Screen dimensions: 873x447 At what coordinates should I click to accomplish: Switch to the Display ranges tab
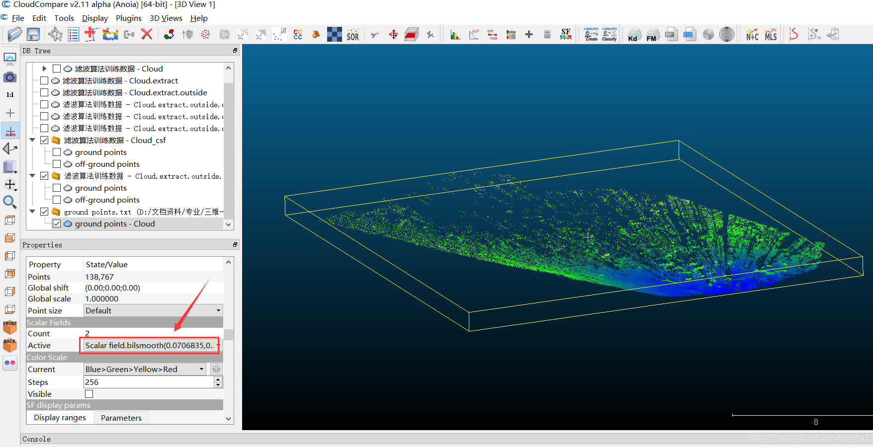tap(60, 418)
